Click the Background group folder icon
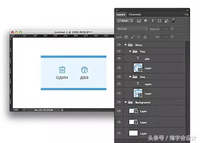Viewport: 200px width, 143px height. point(130,102)
